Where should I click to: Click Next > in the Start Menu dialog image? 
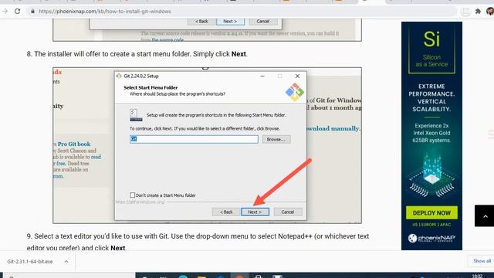coord(255,212)
